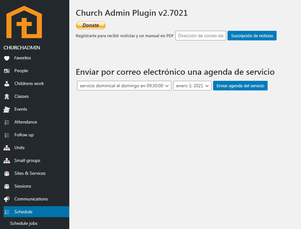Go to Small groups section
The height and width of the screenshot is (229, 301).
pos(27,160)
